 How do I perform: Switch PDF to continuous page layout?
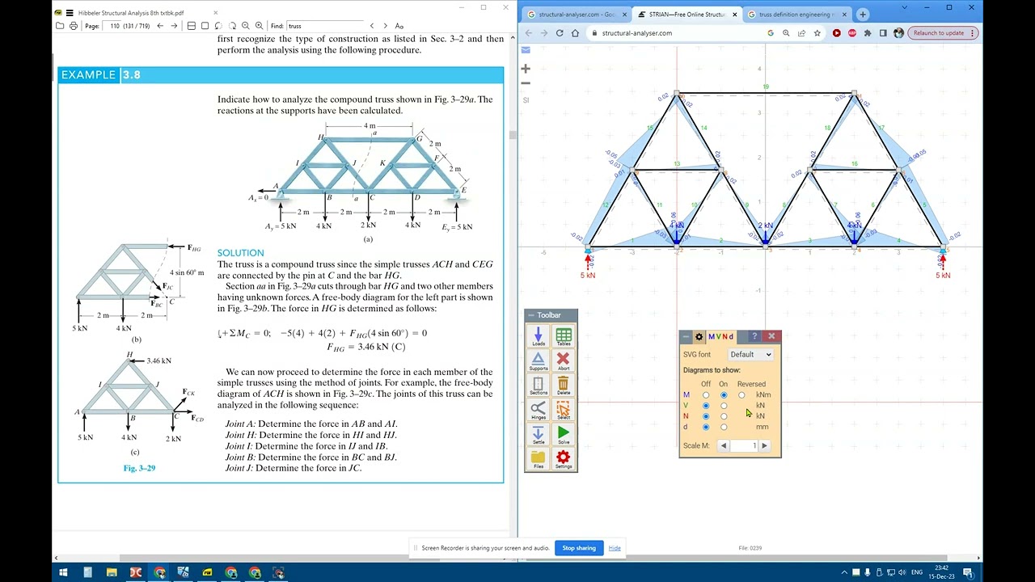click(192, 26)
